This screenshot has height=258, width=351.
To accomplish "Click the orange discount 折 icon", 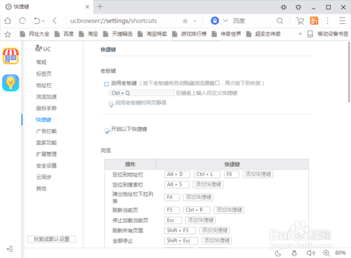I will pyautogui.click(x=314, y=21).
